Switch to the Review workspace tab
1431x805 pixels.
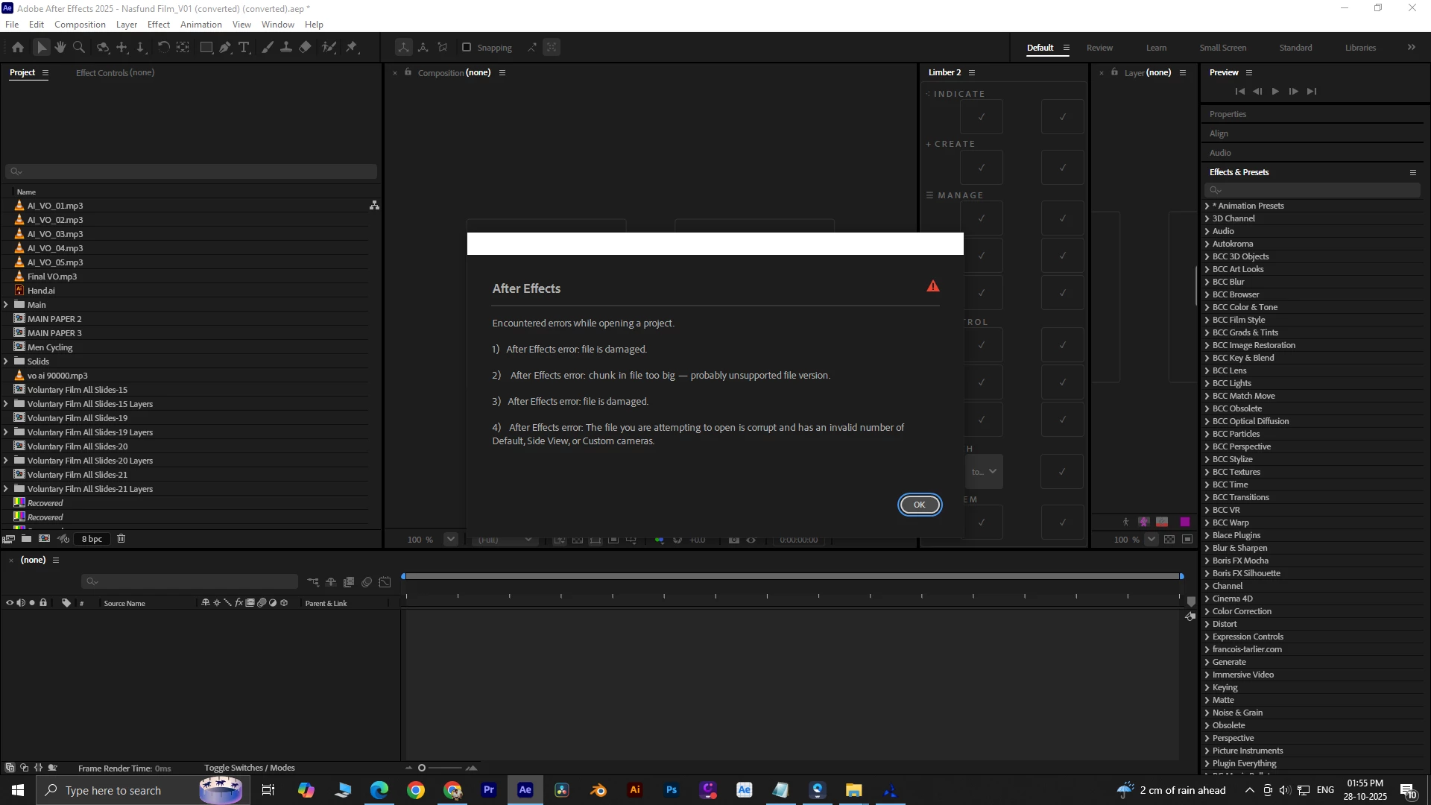[x=1099, y=48]
